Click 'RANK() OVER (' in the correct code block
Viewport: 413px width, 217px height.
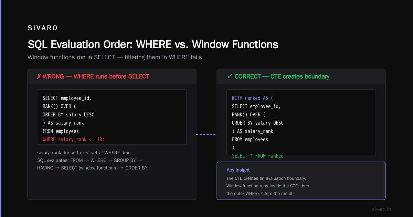[248, 115]
